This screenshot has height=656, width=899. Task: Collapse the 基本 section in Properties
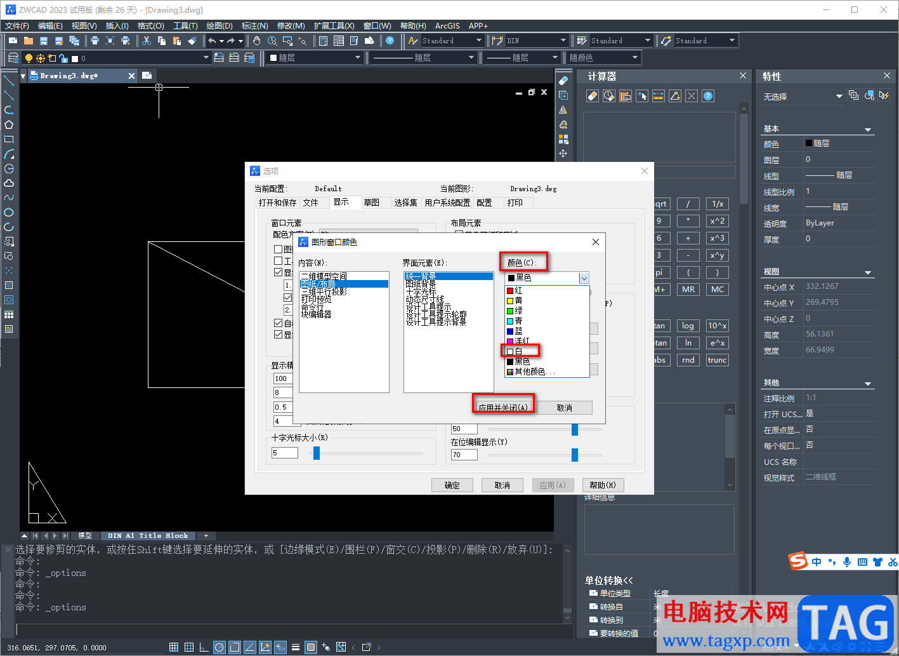(x=868, y=130)
